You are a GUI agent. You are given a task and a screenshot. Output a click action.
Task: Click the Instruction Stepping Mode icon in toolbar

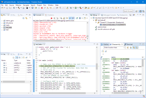(57, 8)
